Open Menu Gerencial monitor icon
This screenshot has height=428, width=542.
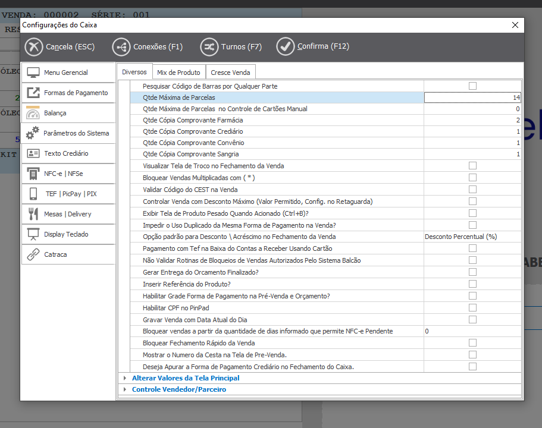pyautogui.click(x=33, y=73)
